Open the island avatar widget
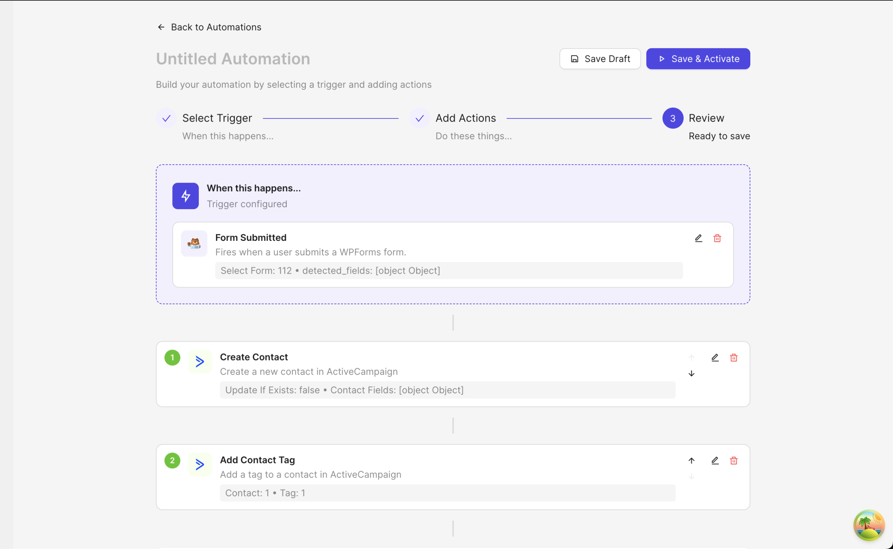 point(869,525)
